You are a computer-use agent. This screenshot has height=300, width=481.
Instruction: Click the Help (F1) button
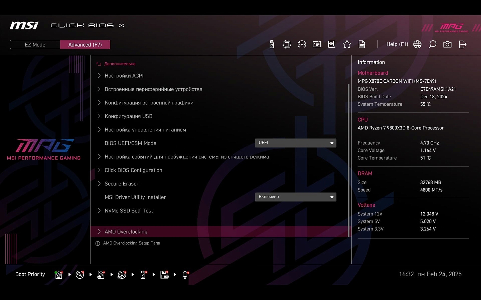397,44
